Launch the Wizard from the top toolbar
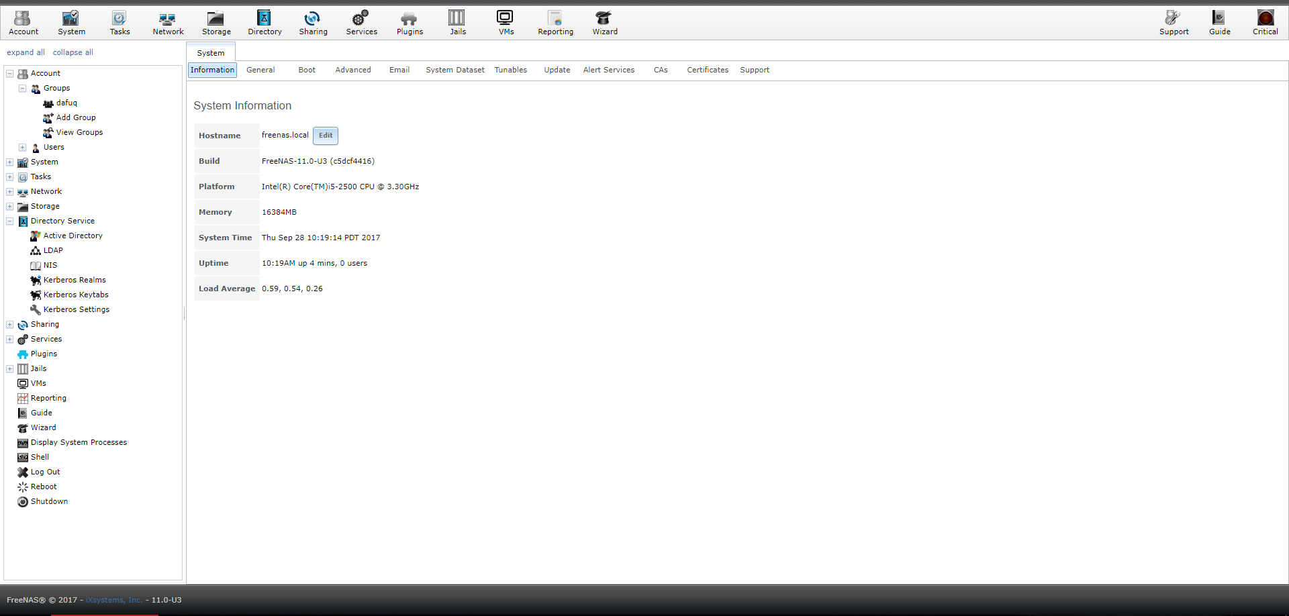The width and height of the screenshot is (1289, 616). (x=604, y=23)
